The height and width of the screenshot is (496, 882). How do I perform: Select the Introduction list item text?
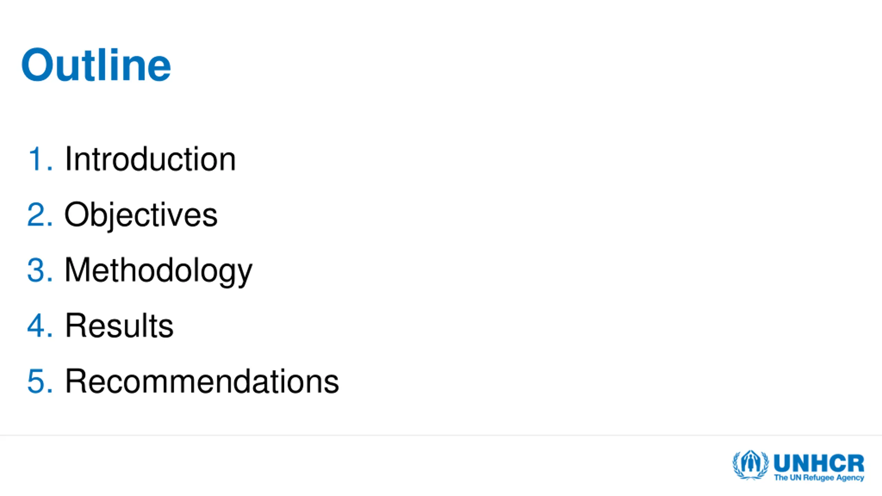click(x=151, y=159)
